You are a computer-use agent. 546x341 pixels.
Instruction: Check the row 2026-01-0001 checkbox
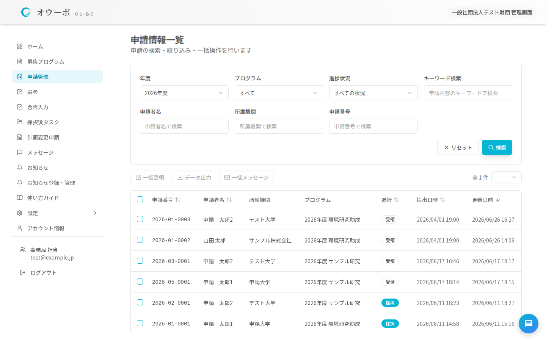(x=140, y=323)
